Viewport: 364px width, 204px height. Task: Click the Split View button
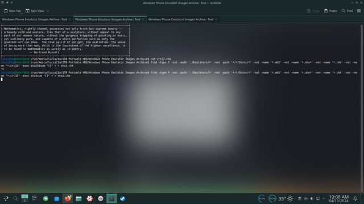tap(35, 11)
